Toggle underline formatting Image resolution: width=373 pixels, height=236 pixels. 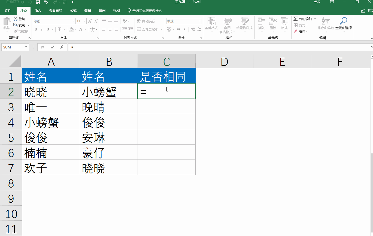click(48, 29)
